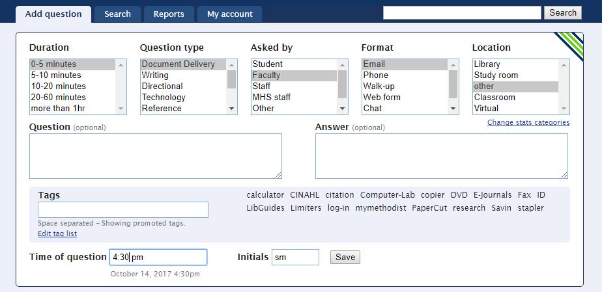Select 'Classroom' location

[x=515, y=98]
